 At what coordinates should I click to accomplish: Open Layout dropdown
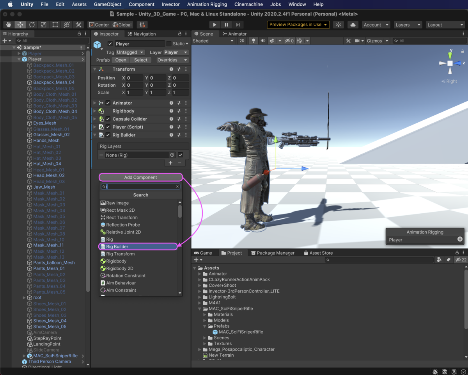click(445, 25)
